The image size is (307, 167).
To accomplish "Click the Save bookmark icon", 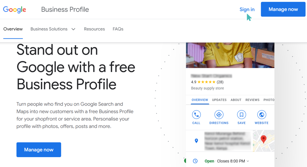I will tap(241, 115).
